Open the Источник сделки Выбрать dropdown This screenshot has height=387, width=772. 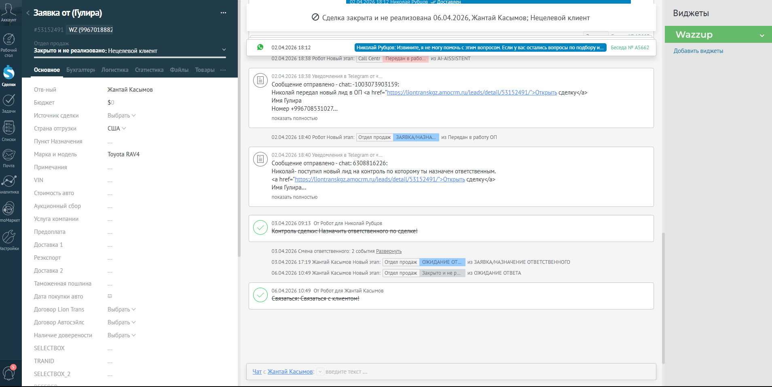[121, 116]
